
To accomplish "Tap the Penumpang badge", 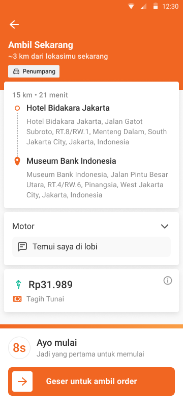I will 34,71.
